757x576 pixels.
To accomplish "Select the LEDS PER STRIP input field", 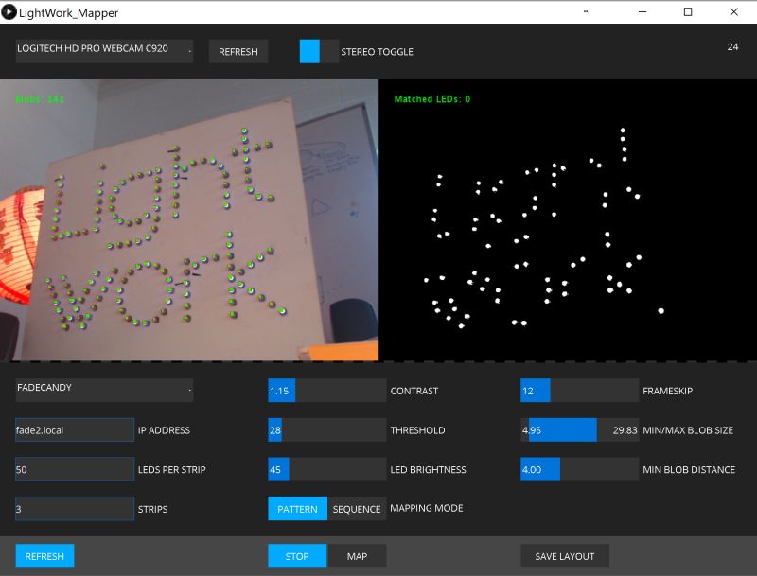I will point(73,469).
